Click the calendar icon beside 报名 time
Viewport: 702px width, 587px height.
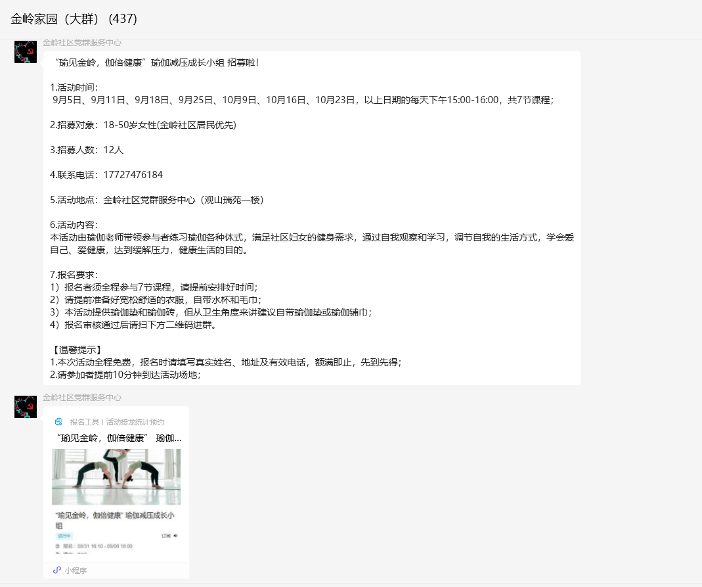tap(58, 546)
